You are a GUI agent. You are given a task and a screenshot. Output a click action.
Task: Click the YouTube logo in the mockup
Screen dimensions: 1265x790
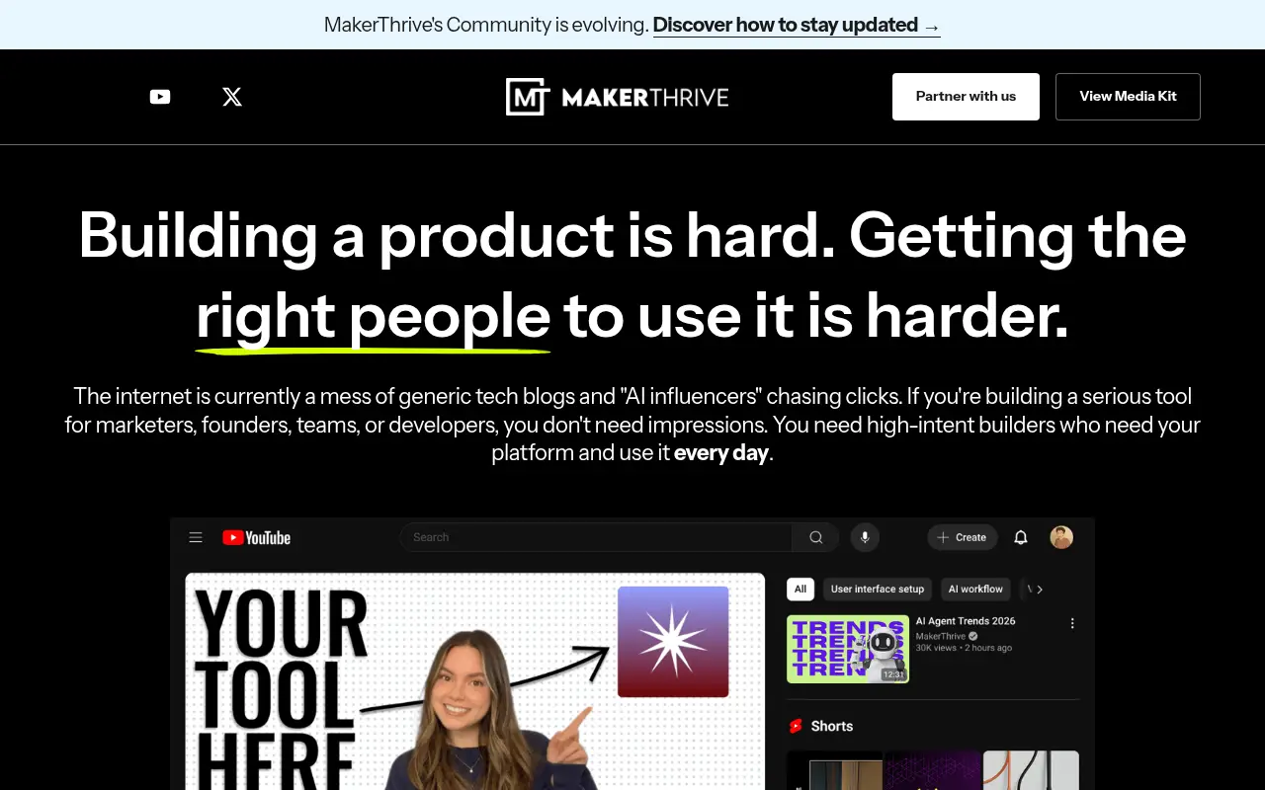(257, 537)
